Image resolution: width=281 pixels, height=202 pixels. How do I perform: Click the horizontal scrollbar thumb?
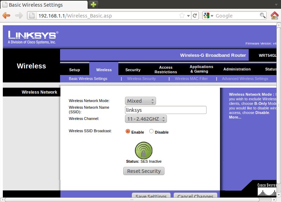132,200
